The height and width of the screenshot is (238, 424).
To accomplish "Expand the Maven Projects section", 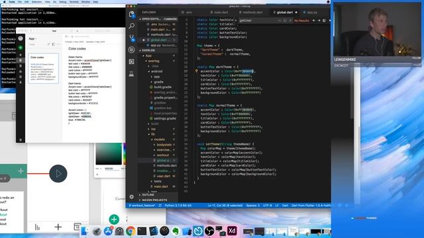I will (x=158, y=200).
